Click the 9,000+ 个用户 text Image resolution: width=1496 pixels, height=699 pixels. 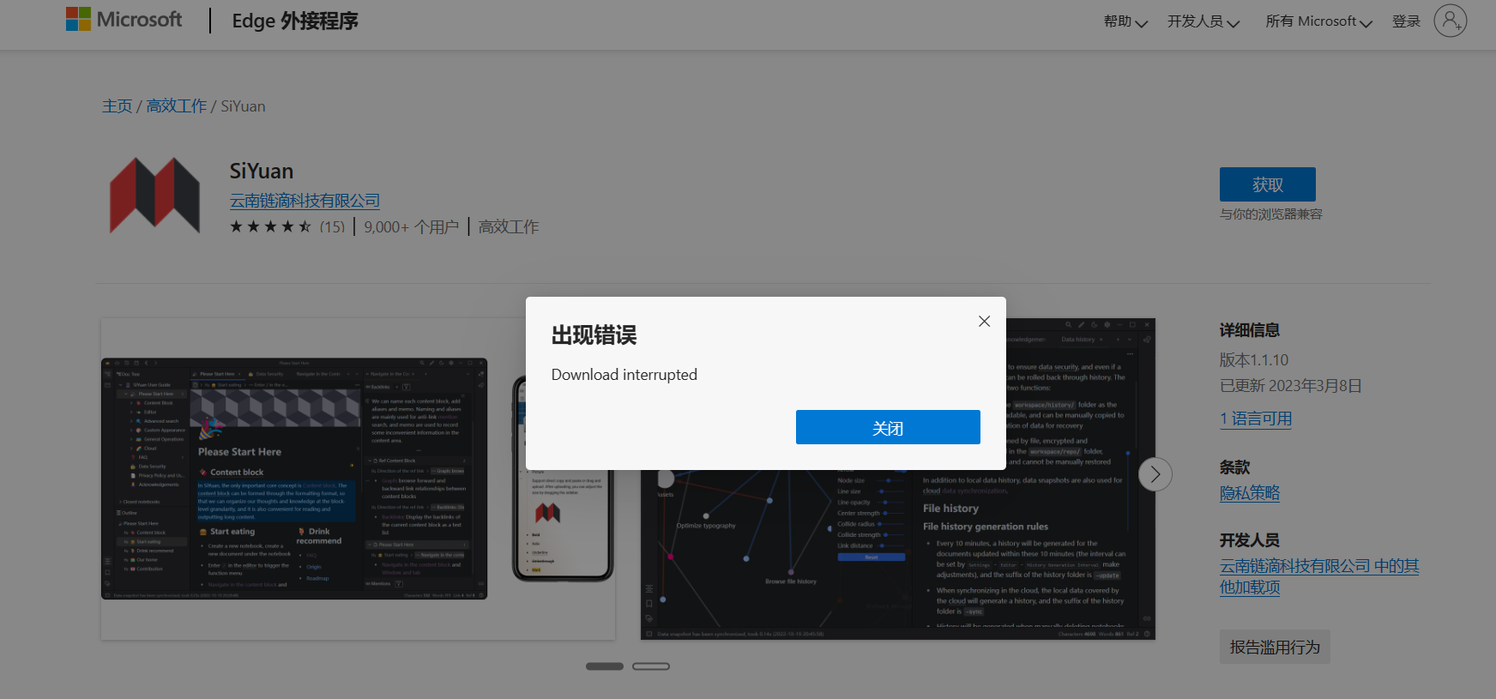412,227
